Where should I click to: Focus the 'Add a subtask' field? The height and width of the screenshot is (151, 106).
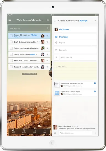[x=78, y=57]
